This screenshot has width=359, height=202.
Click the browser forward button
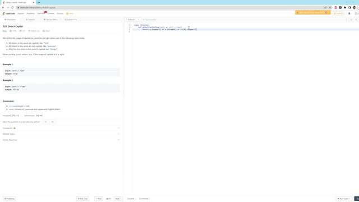(7, 7)
